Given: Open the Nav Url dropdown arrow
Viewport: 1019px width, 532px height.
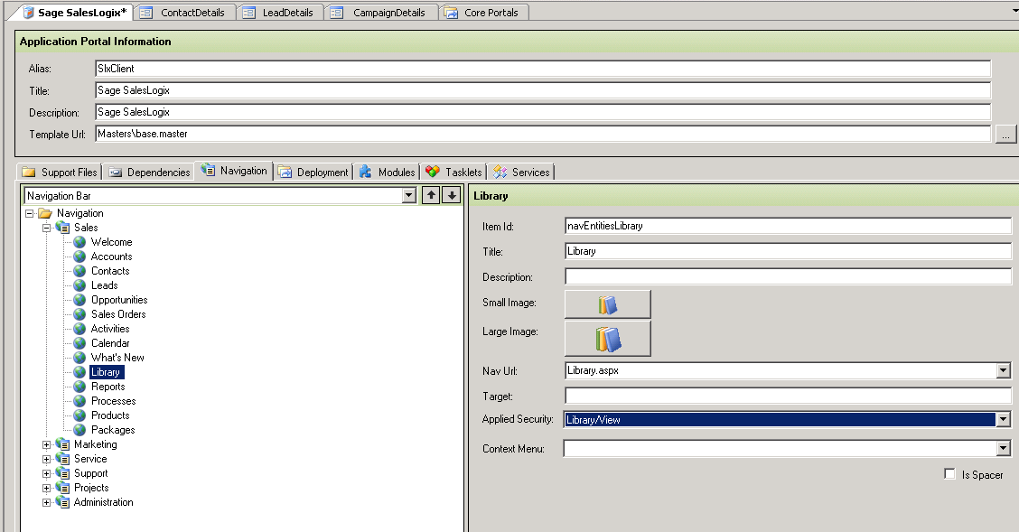Looking at the screenshot, I should (1004, 370).
